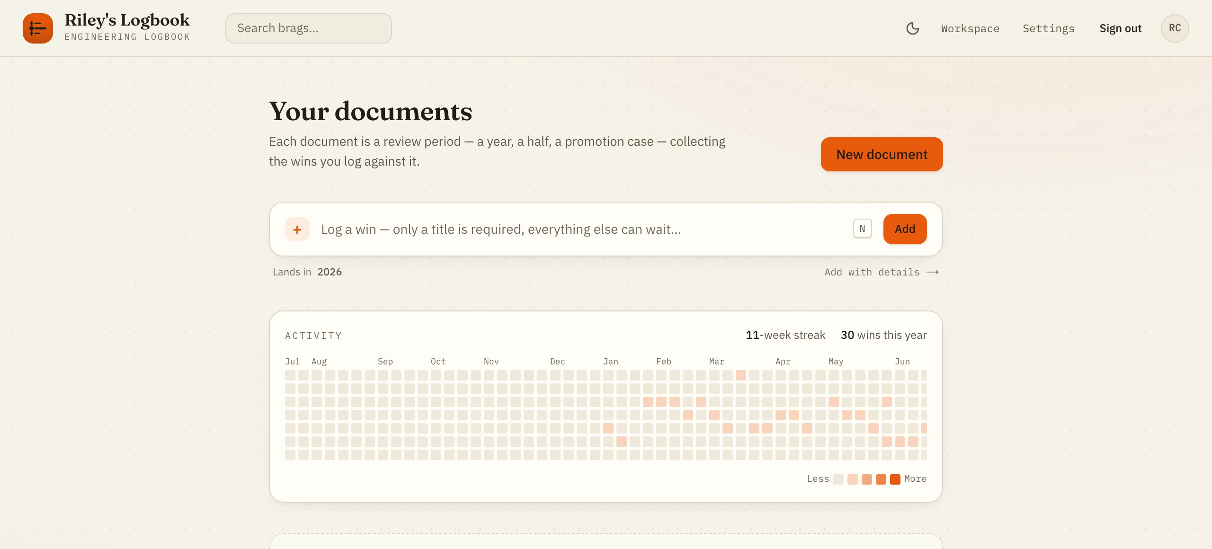Image resolution: width=1212 pixels, height=549 pixels.
Task: Click the Jun month label
Action: [x=902, y=362]
